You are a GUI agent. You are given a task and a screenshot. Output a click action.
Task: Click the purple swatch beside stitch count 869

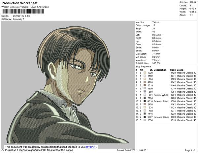145,92
